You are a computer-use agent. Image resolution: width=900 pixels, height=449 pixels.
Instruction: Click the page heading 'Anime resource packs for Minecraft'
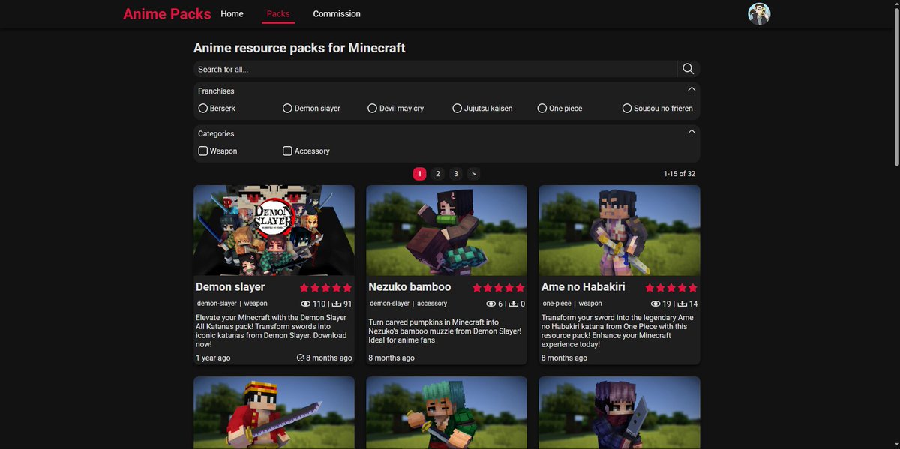click(x=299, y=48)
